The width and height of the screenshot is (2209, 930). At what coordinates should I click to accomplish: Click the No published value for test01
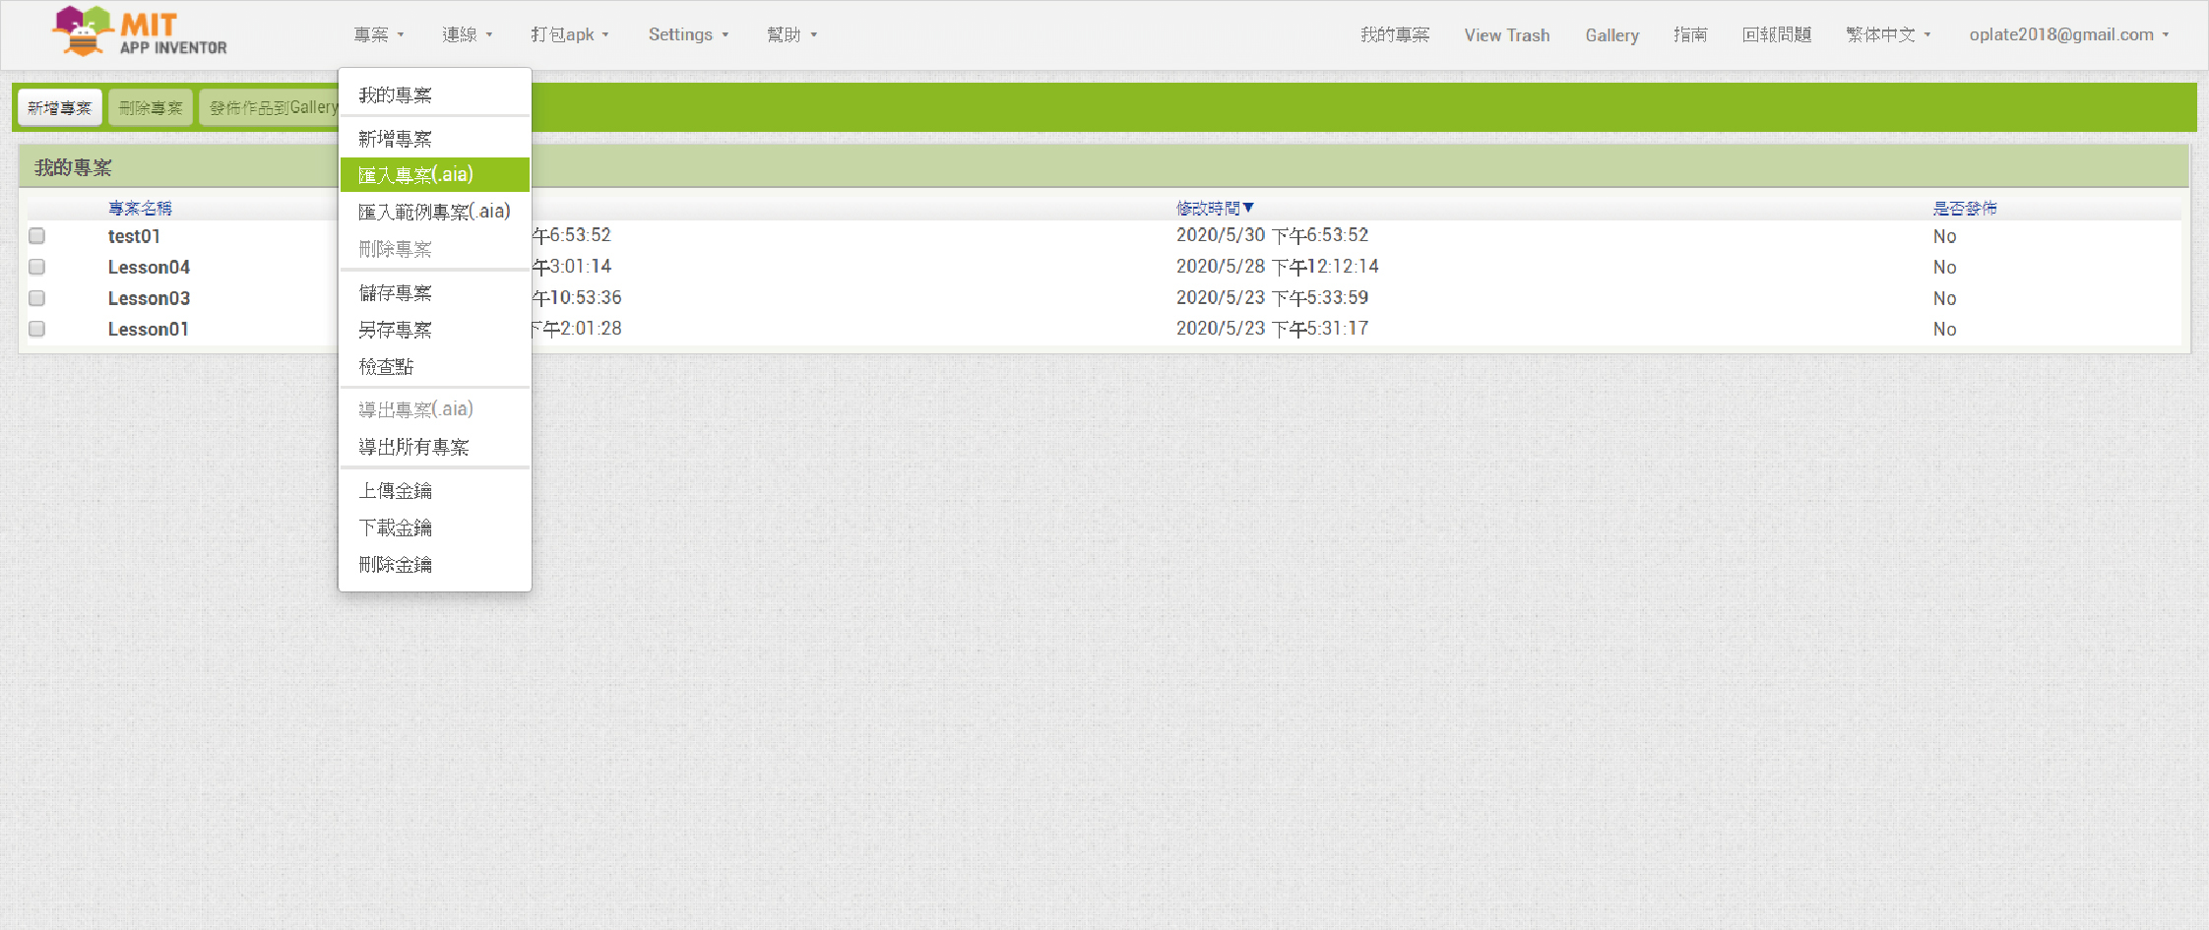click(1944, 236)
